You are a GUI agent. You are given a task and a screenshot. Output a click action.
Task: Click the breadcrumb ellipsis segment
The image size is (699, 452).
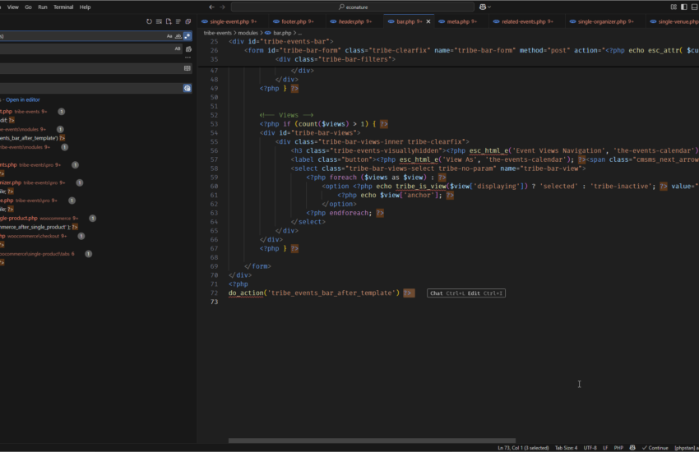coord(299,33)
